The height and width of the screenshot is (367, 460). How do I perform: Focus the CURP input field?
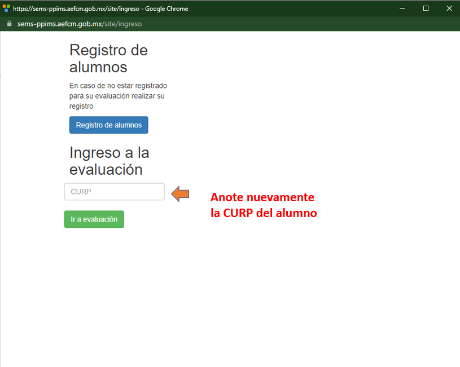pos(115,192)
